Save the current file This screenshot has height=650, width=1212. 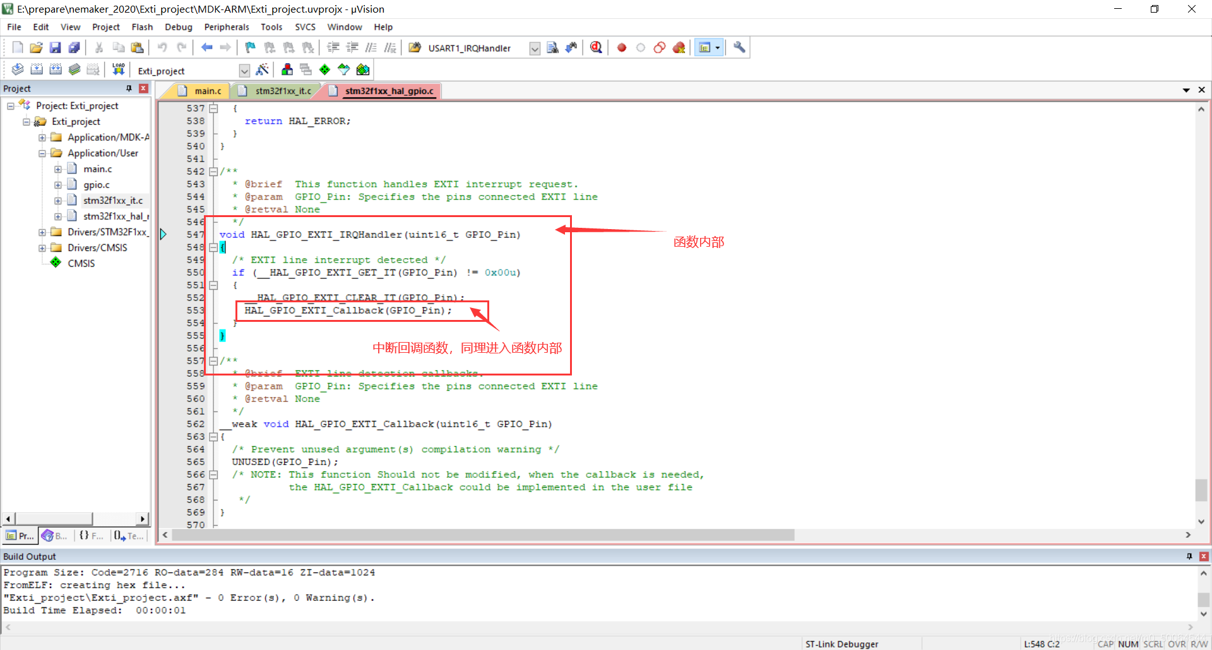56,47
